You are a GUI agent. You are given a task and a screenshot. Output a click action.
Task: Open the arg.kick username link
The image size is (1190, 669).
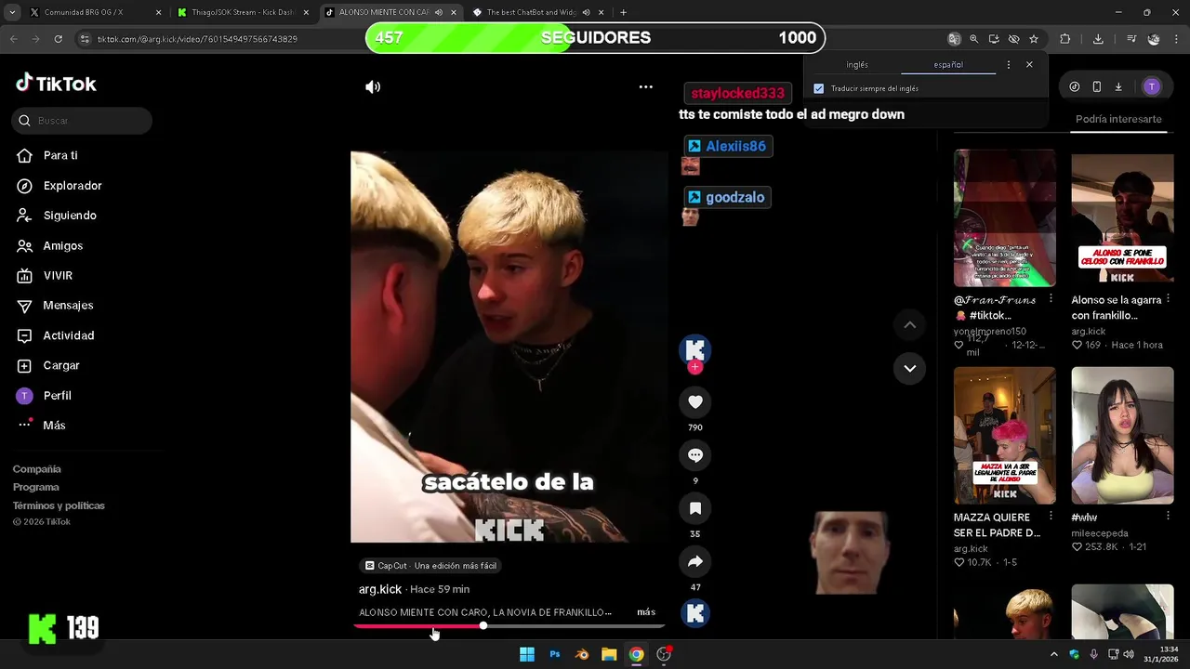[x=380, y=589]
